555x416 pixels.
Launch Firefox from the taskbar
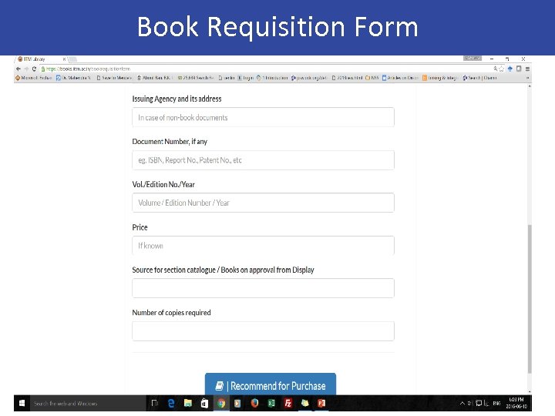click(254, 403)
